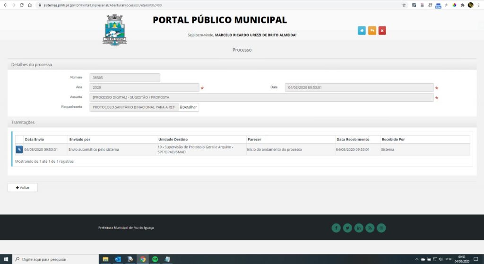
Task: Click the Voltar button
Action: 23,187
